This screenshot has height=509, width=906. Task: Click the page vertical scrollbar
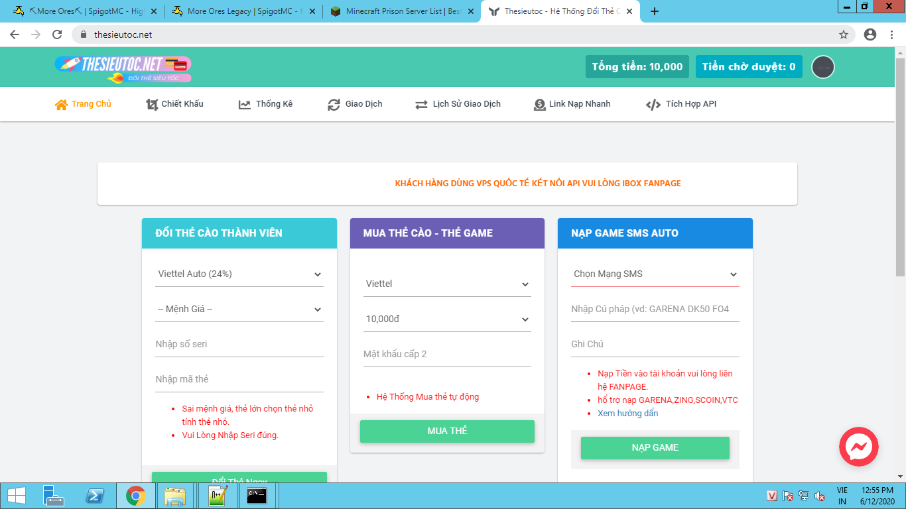coord(900,166)
